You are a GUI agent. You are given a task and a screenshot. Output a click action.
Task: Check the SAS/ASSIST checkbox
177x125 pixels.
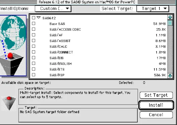[34, 41]
